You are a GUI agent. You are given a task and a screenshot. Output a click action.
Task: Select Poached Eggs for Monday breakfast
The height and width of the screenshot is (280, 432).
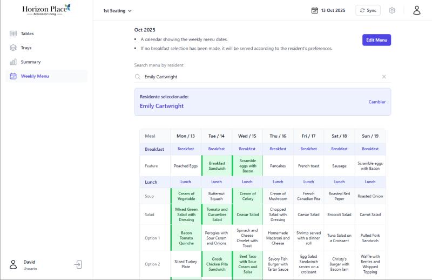tap(185, 166)
